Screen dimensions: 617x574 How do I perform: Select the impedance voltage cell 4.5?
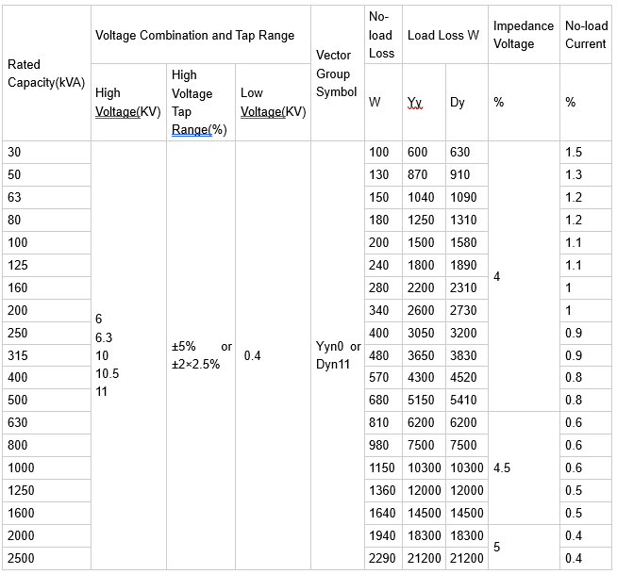524,467
